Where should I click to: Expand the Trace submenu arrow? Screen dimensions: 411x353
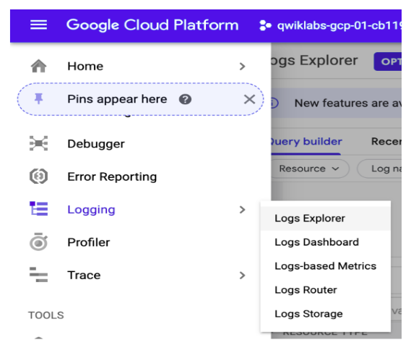(x=242, y=276)
